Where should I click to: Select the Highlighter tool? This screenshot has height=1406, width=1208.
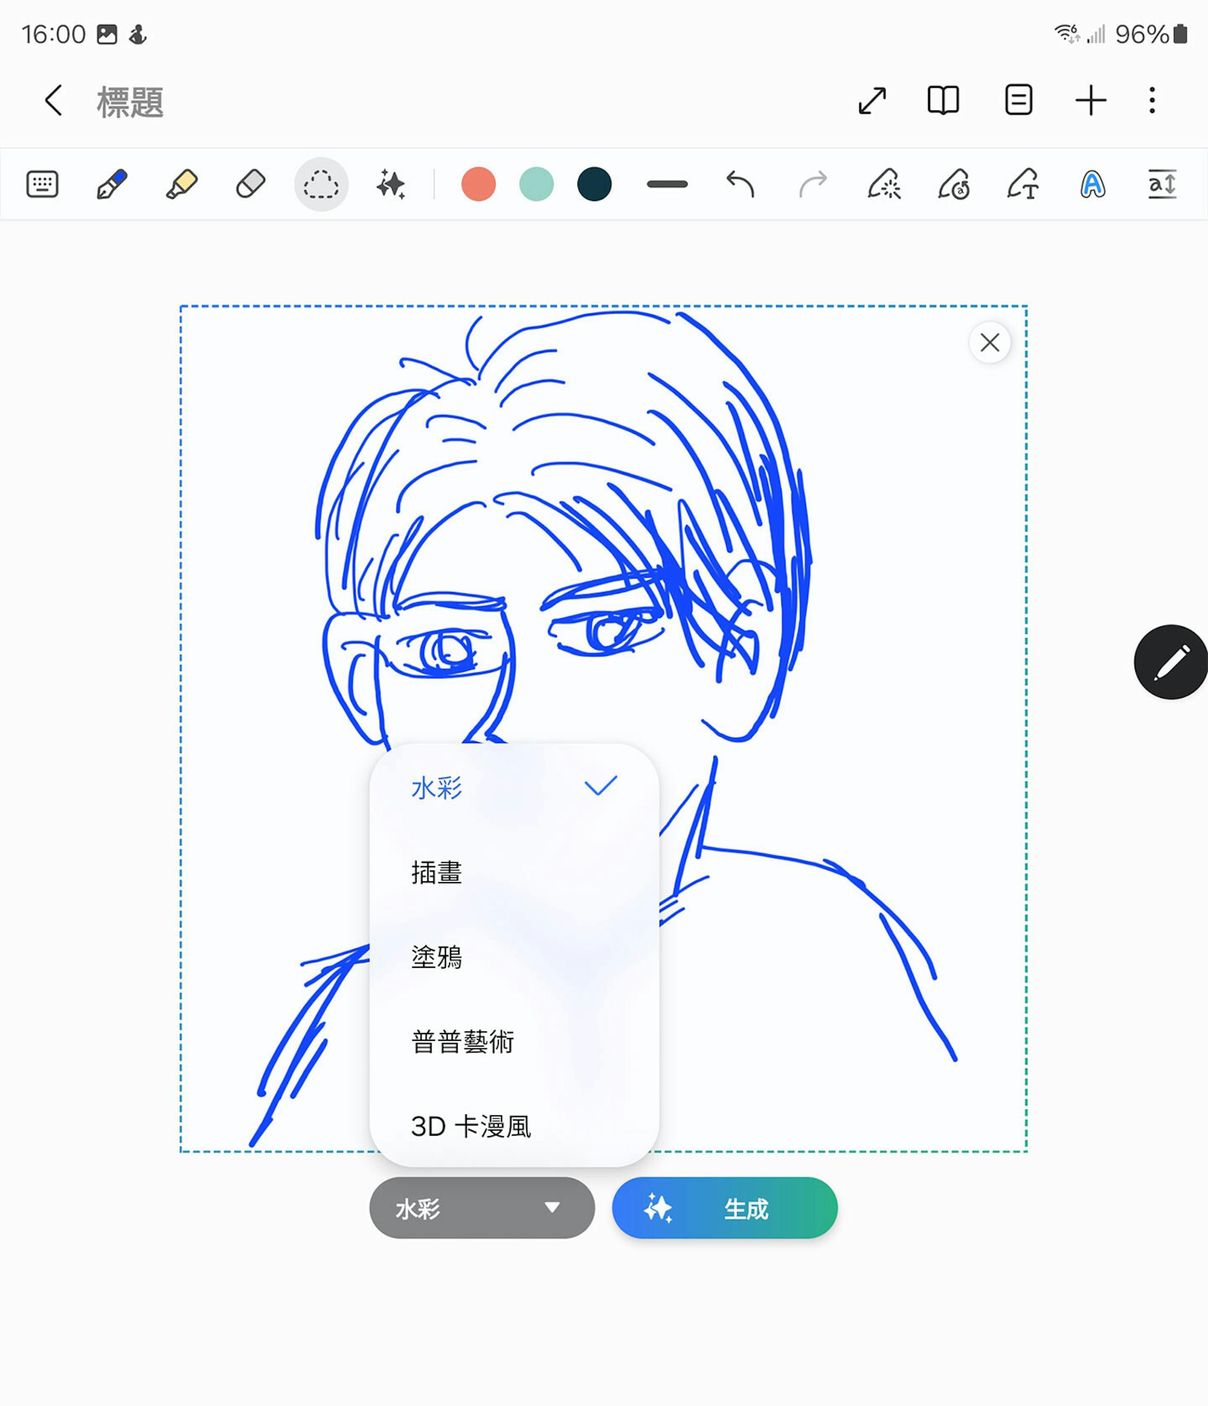pos(182,184)
